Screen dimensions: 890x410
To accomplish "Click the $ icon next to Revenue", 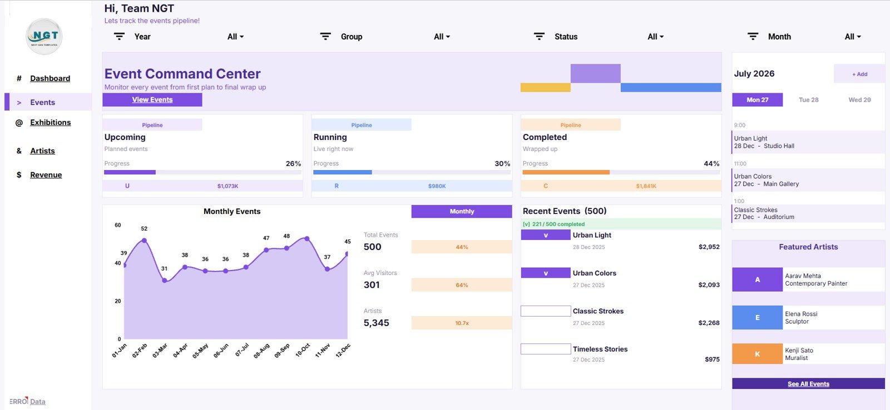I will 19,175.
